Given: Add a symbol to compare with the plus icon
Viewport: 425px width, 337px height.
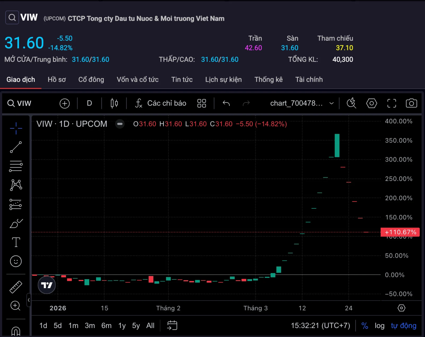Looking at the screenshot, I should pyautogui.click(x=65, y=103).
